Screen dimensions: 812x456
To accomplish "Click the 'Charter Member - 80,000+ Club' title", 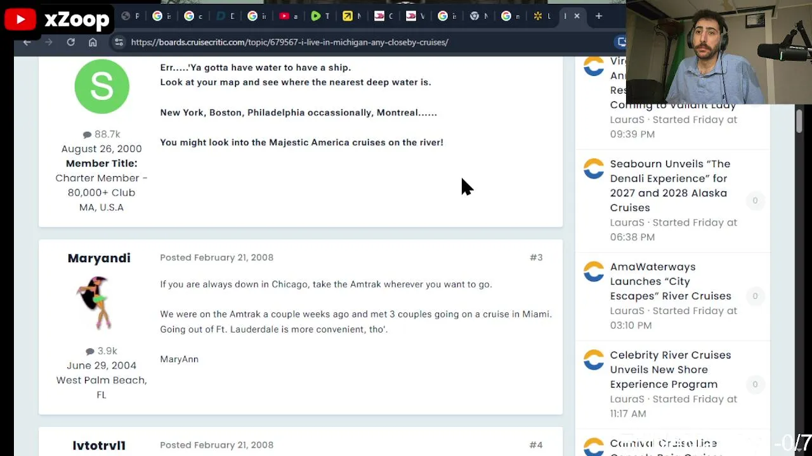I will [x=101, y=185].
